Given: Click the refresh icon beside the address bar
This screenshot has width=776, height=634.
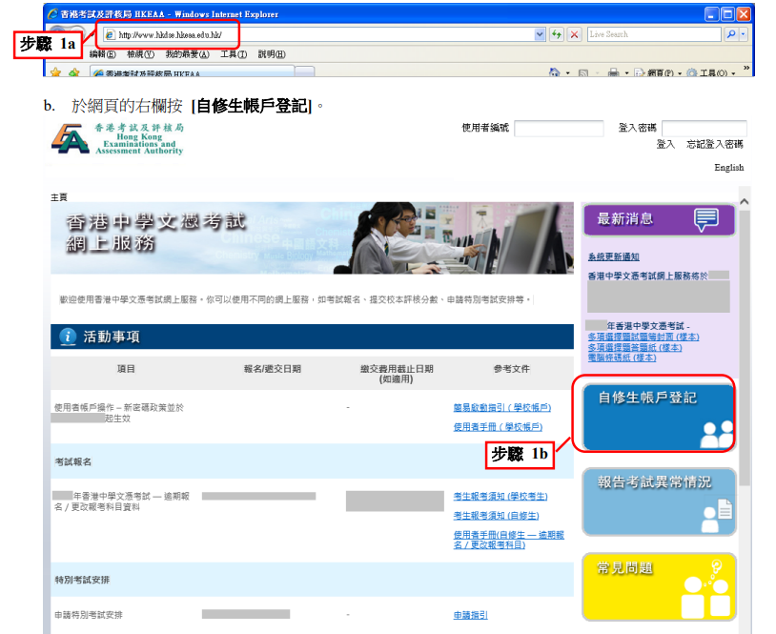Looking at the screenshot, I should pos(557,34).
